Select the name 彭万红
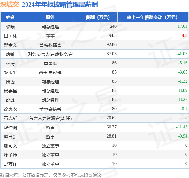 pos(10,164)
